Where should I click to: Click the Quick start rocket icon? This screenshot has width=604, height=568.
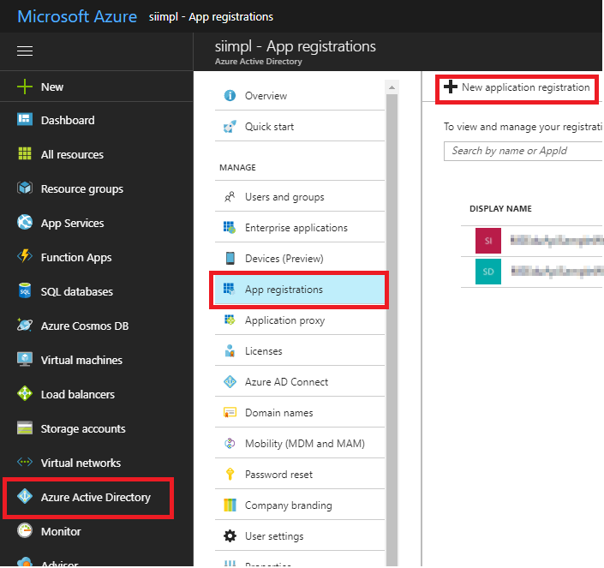click(230, 126)
